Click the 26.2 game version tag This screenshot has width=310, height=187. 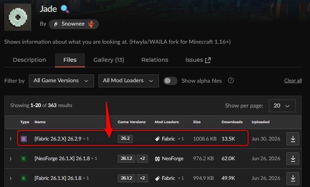pos(125,139)
